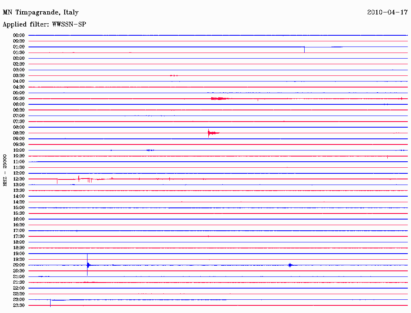The image size is (411, 313).
Task: Select the 23:00 time label
Action: [x=19, y=300]
